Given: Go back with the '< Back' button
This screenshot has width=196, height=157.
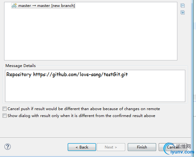Looking at the screenshot, I should pos(82,147).
